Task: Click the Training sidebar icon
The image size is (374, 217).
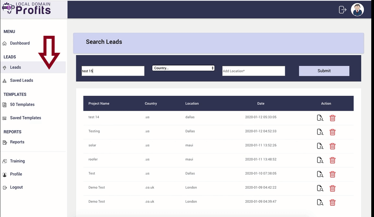Action: click(5, 161)
